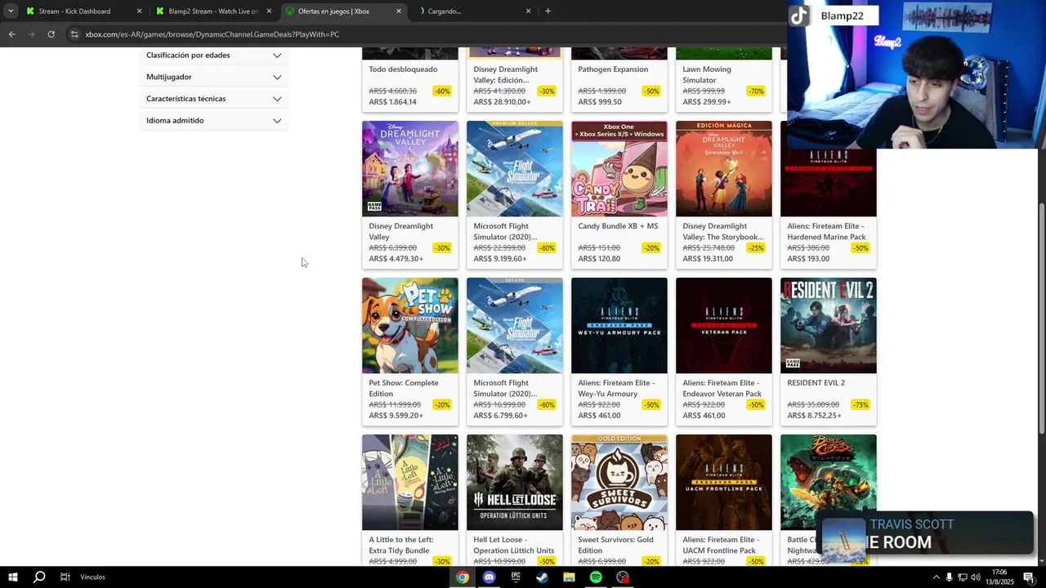
Task: Click the page vertical scrollbar
Action: pyautogui.click(x=1041, y=318)
